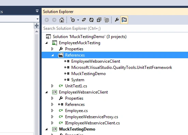Select the EmployeeWebserviceProxy.cs file
The height and width of the screenshot is (135, 188).
tap(91, 117)
